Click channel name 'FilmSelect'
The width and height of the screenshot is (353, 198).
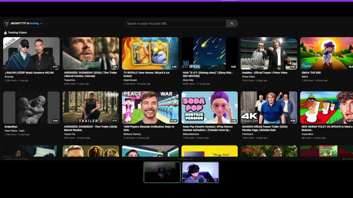pyautogui.click(x=248, y=134)
